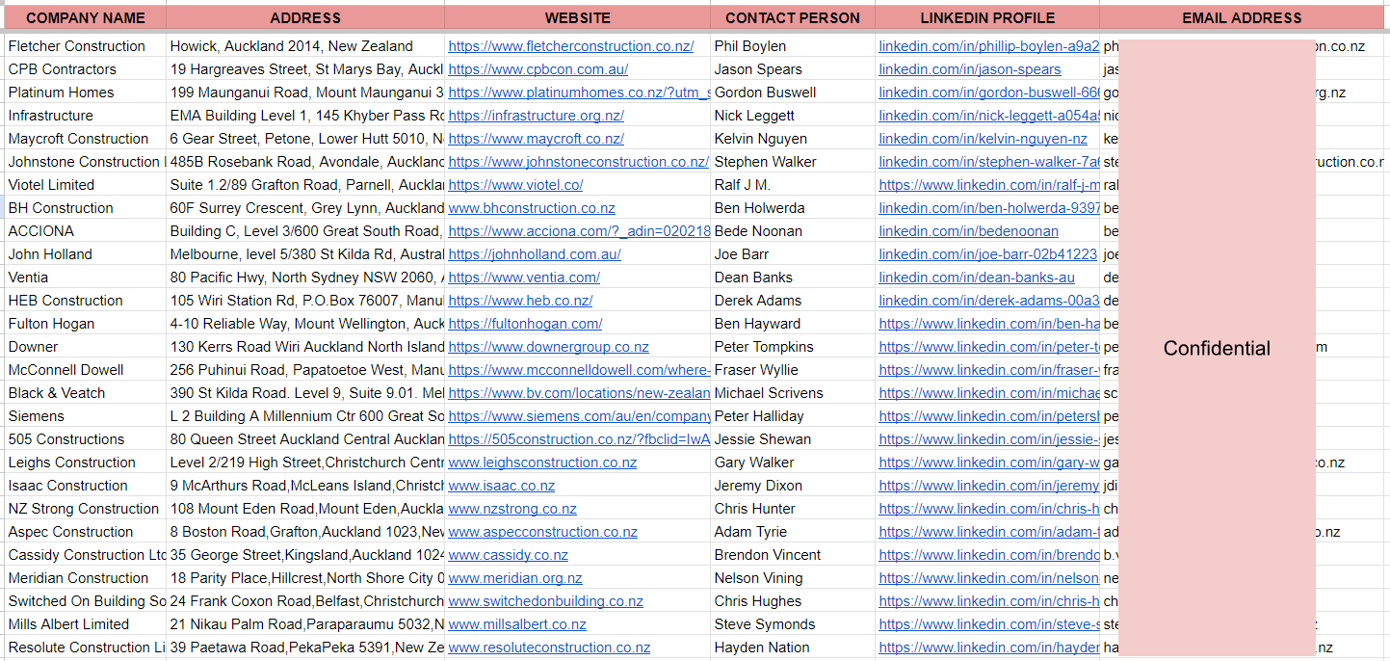
Task: Open the switchedonbuilding.co.nz link
Action: point(545,601)
